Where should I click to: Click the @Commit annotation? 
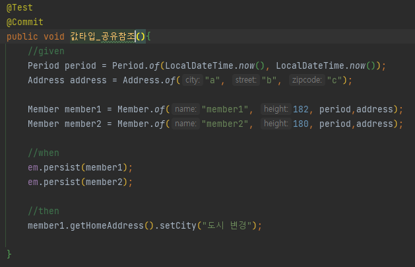pyautogui.click(x=25, y=22)
